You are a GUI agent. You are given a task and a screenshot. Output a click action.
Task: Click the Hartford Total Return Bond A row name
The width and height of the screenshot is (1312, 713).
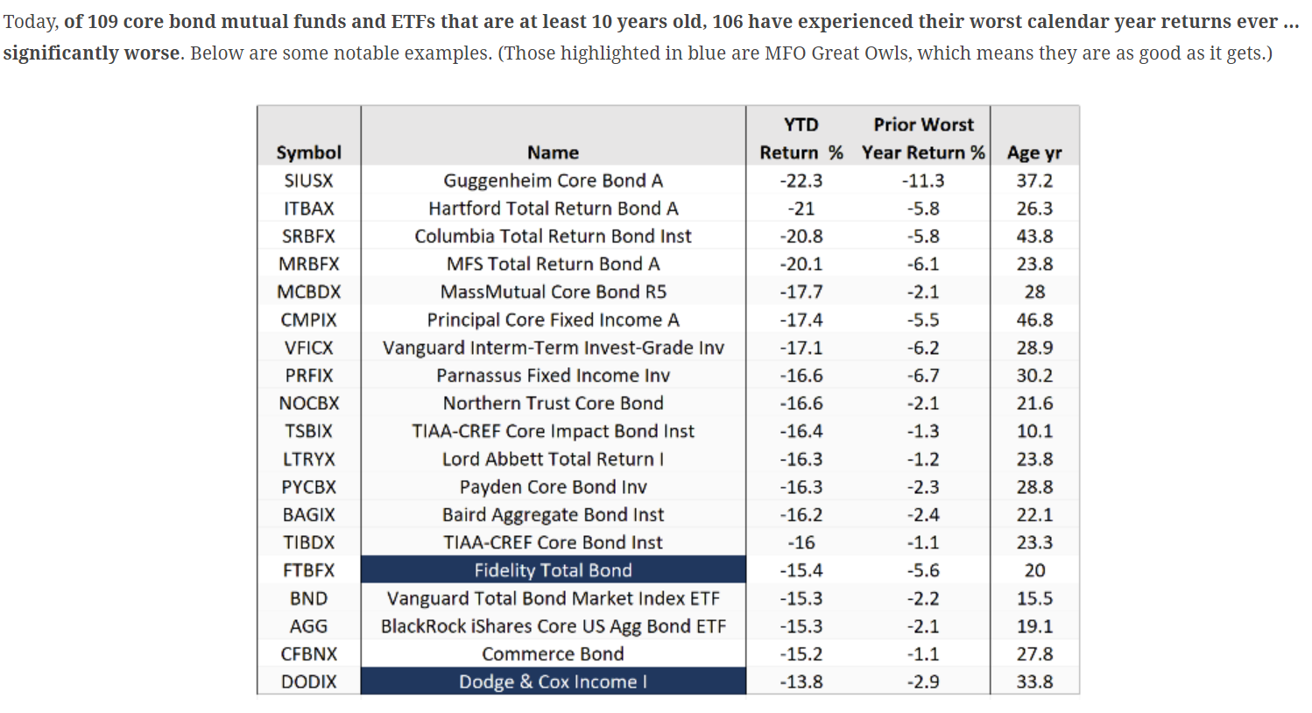[x=553, y=208]
